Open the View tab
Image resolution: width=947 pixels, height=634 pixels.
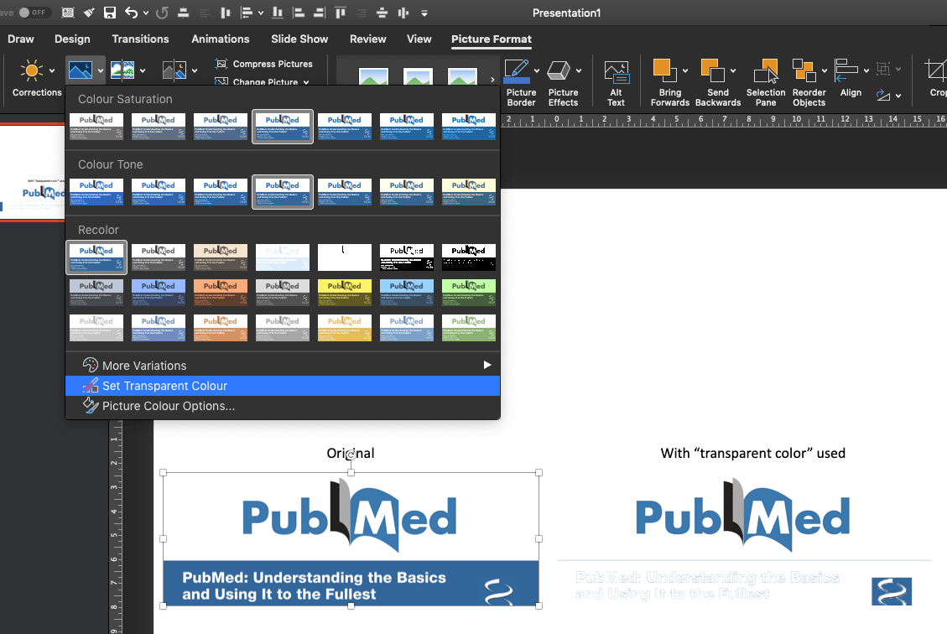pos(419,39)
